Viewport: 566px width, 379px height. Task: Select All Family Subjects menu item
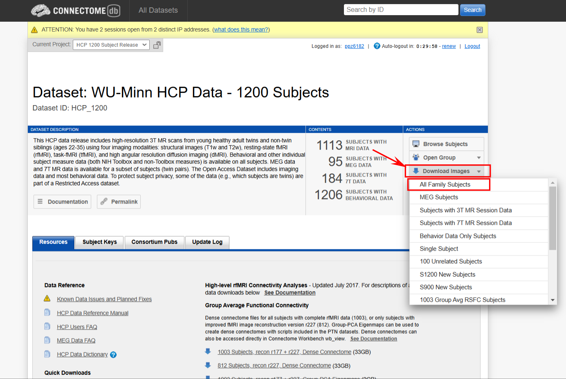(x=478, y=184)
